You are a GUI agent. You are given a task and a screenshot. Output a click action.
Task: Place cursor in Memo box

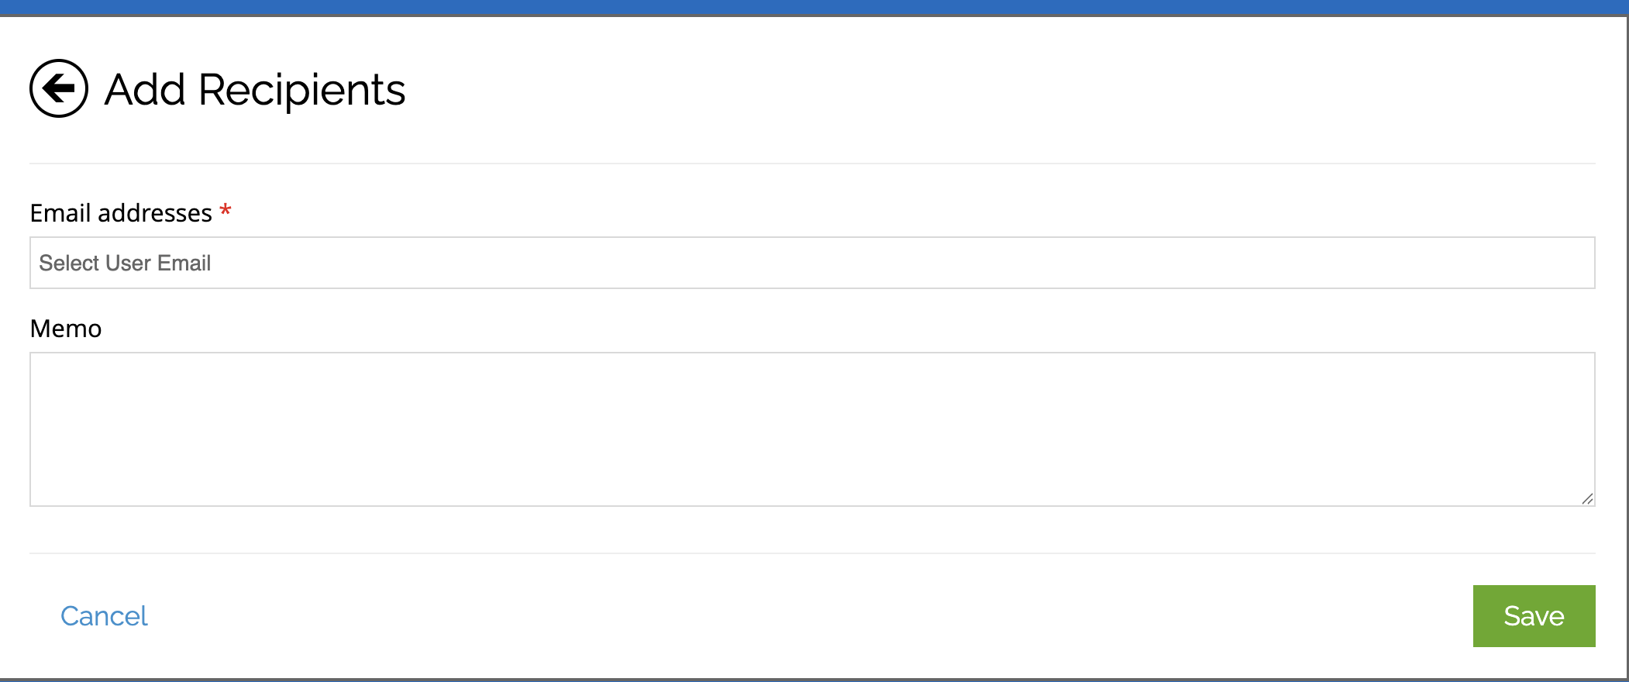point(811,429)
